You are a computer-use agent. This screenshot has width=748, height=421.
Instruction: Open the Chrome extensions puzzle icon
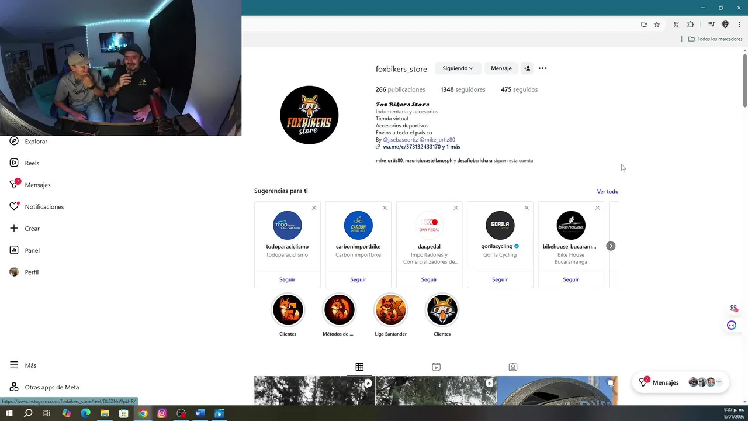point(690,25)
